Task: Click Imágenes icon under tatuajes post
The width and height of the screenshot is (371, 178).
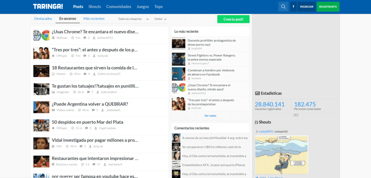Action: pos(54,92)
